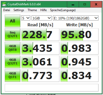Select the 4KiB Q32T1 write value 0.945
Viewport: 103px width, 95px height.
[79, 62]
